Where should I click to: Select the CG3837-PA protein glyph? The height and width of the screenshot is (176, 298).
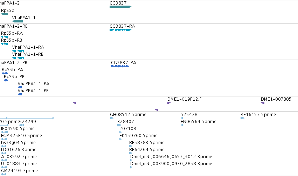(120, 66)
